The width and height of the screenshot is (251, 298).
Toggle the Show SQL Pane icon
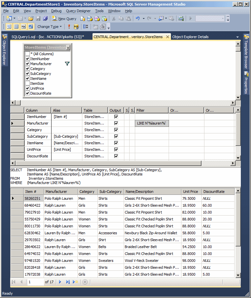click(24, 27)
